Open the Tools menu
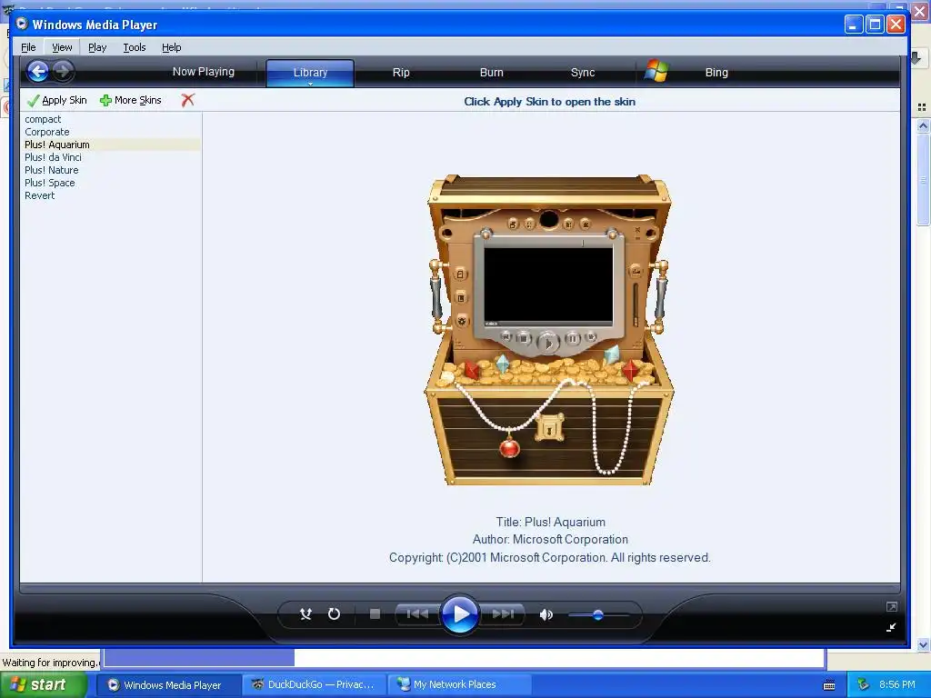 point(135,47)
